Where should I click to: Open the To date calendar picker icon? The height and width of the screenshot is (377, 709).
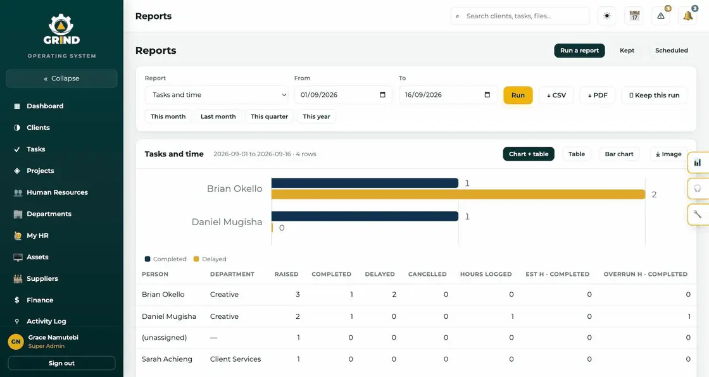[487, 95]
